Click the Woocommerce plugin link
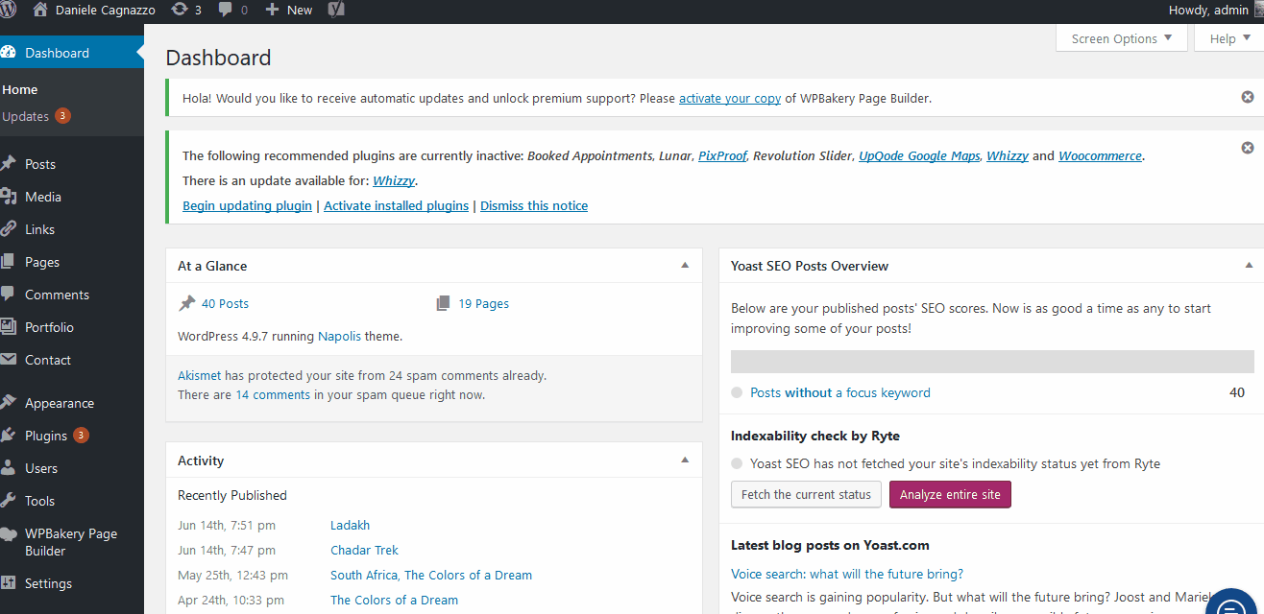Screen dimensions: 1264x614 [1100, 155]
